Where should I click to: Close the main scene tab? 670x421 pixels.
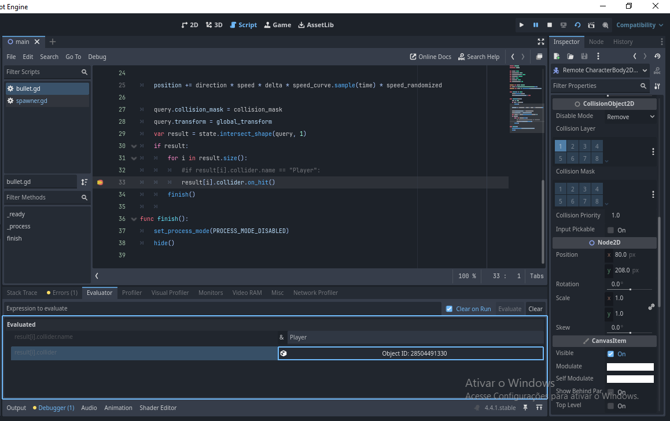(37, 42)
